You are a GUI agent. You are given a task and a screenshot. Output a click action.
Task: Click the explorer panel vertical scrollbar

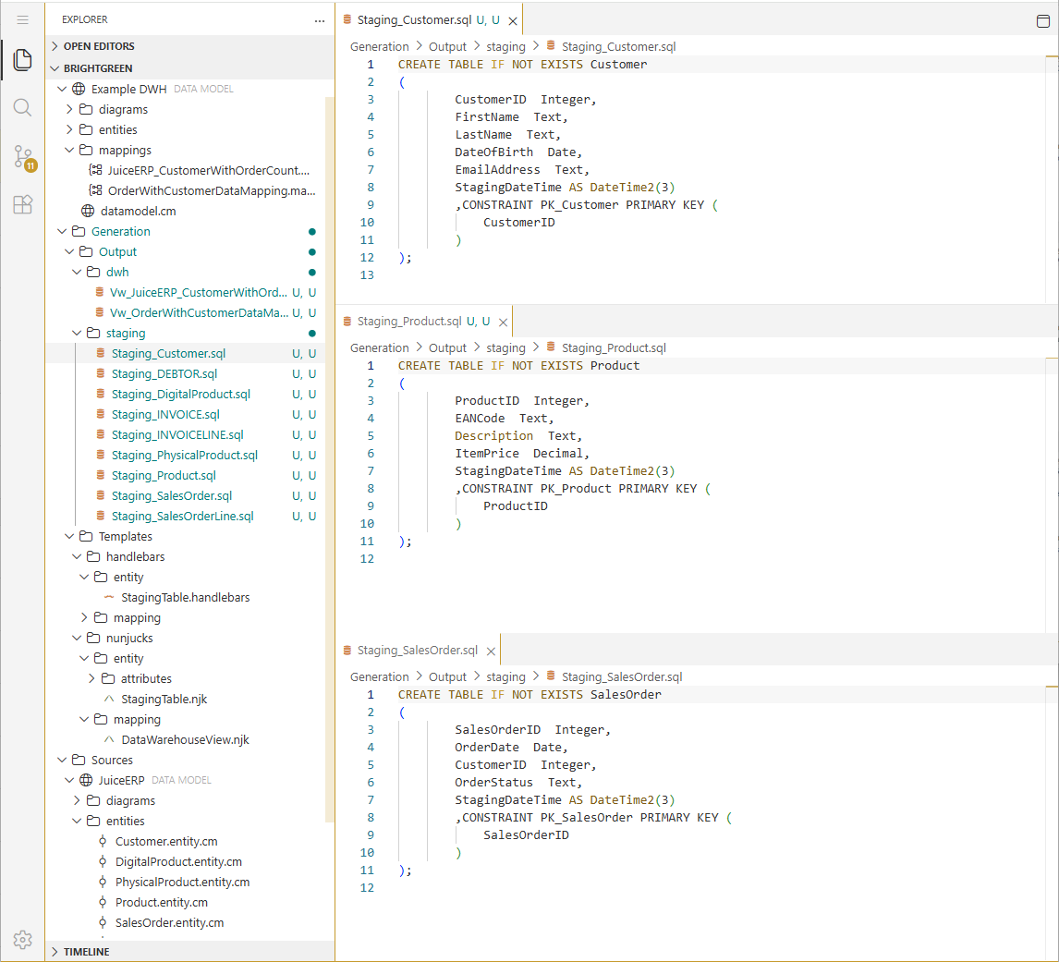[x=330, y=459]
